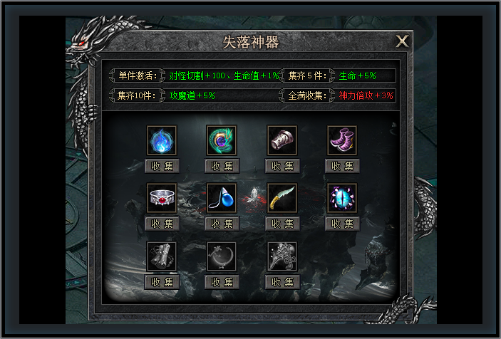This screenshot has height=339, width=501.
Task: Click 收集 under the greyed-out staff
Action: click(282, 282)
